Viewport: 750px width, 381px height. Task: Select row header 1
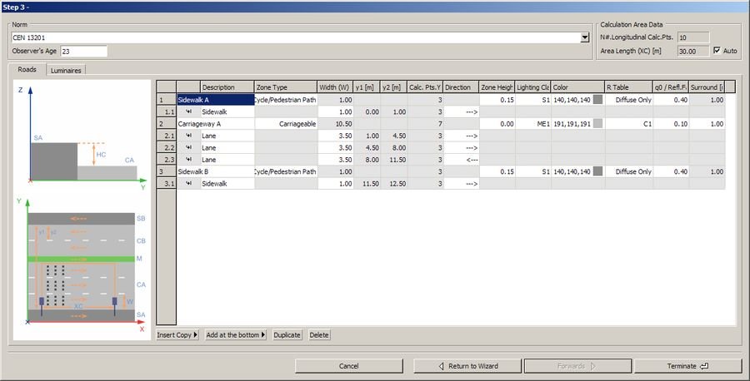coord(167,100)
